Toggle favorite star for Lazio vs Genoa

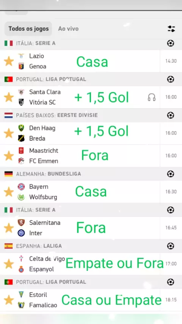(9, 61)
